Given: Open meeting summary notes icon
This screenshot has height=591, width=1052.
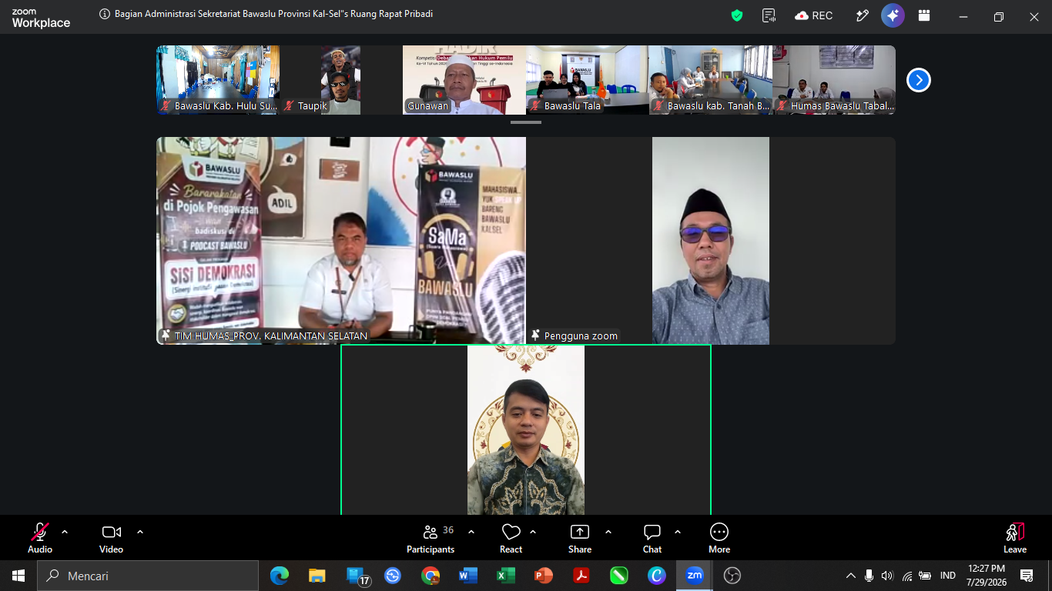Looking at the screenshot, I should (768, 15).
